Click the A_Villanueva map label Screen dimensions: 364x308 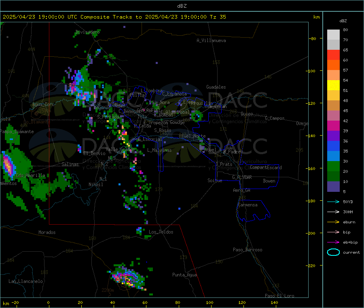tap(211, 40)
